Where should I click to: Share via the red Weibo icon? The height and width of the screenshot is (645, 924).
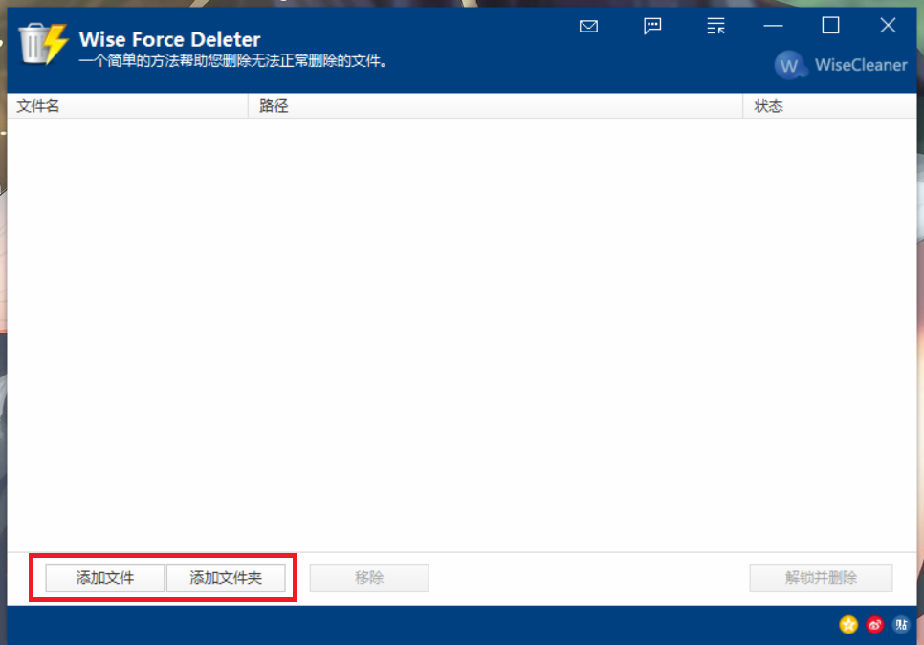pyautogui.click(x=874, y=625)
